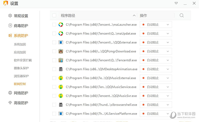Open the 自动阻止 dropdown for QQMusicSvr.exe
The width and height of the screenshot is (199, 122).
click(156, 96)
